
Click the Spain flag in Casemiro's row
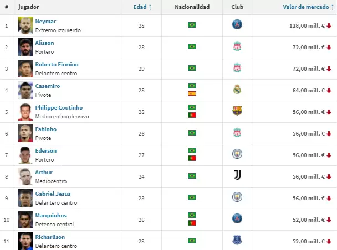(x=192, y=93)
